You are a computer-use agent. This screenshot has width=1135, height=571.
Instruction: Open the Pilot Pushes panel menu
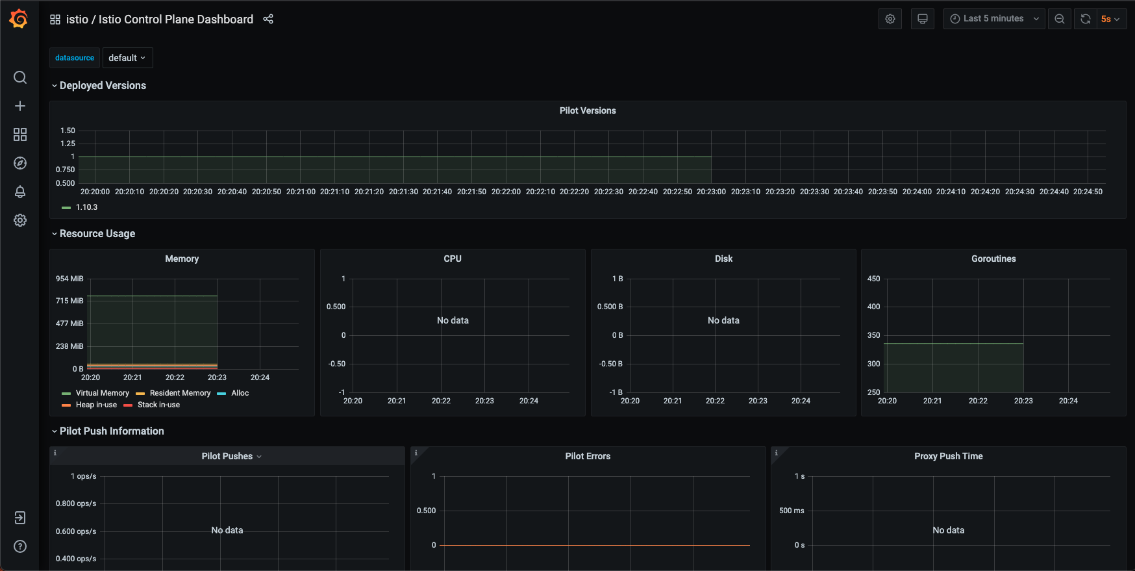(x=231, y=456)
